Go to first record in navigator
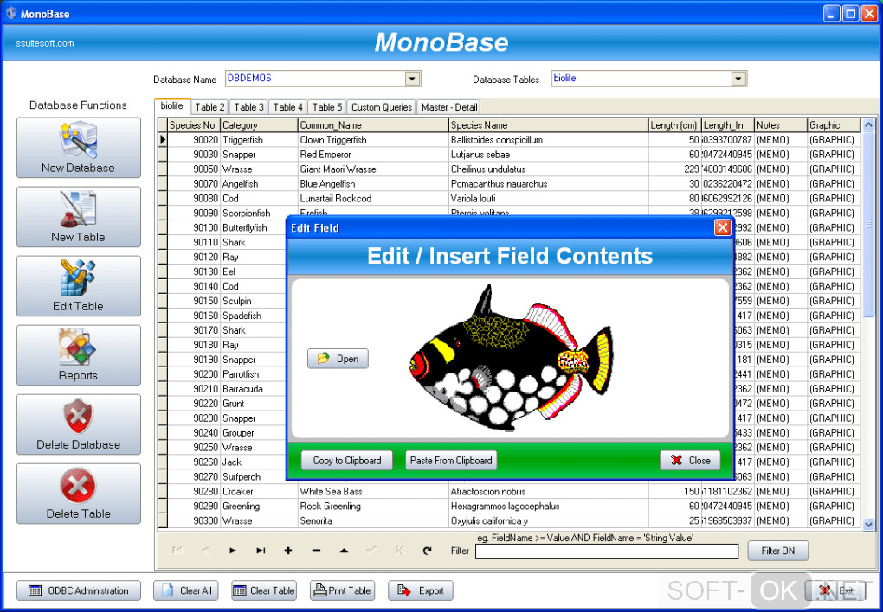The image size is (883, 612). [x=177, y=551]
